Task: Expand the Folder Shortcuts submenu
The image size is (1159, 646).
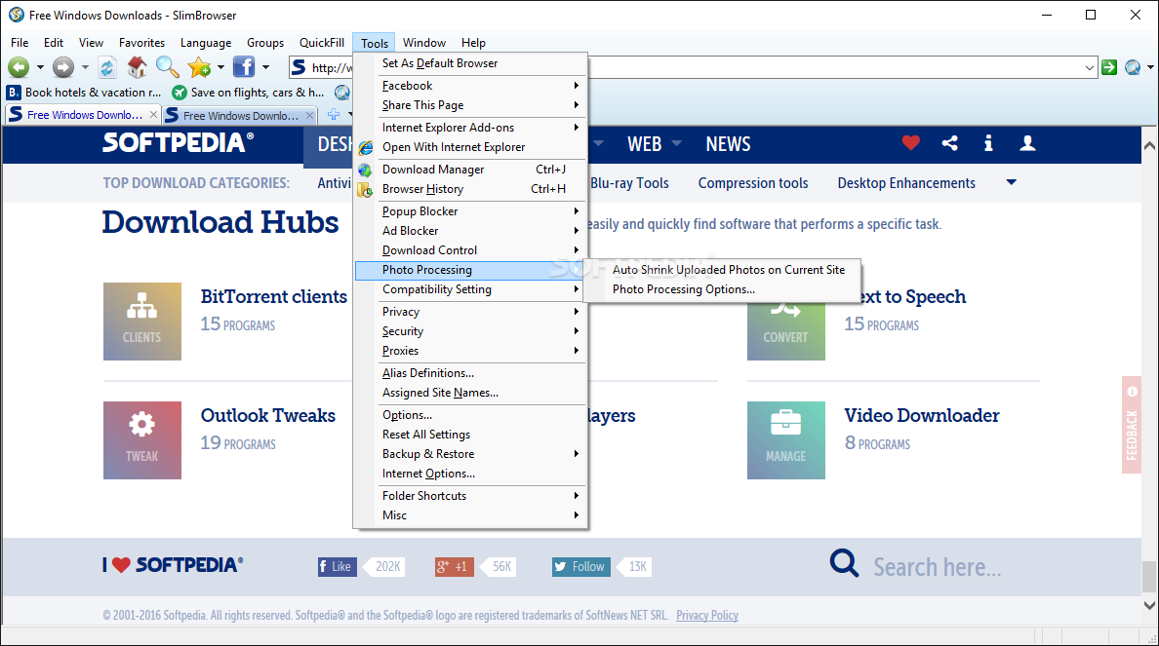Action: tap(470, 495)
